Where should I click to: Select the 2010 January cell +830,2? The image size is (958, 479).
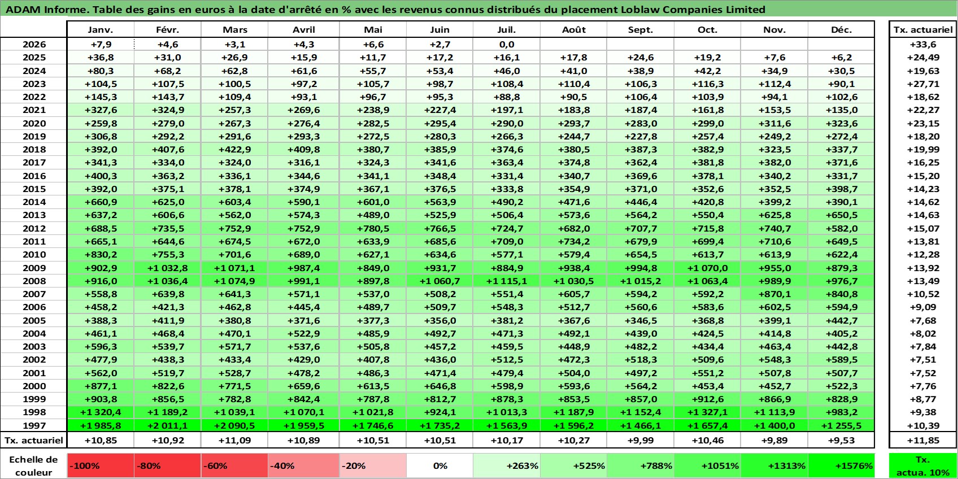point(101,255)
